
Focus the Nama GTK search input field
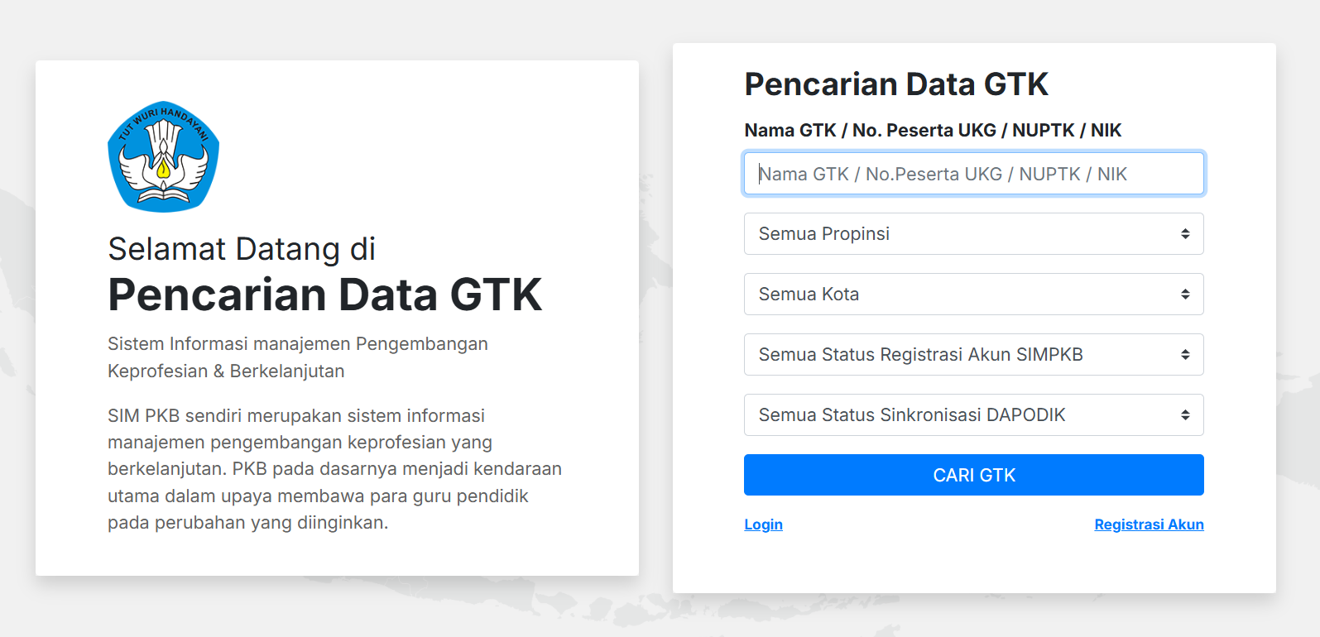[973, 174]
